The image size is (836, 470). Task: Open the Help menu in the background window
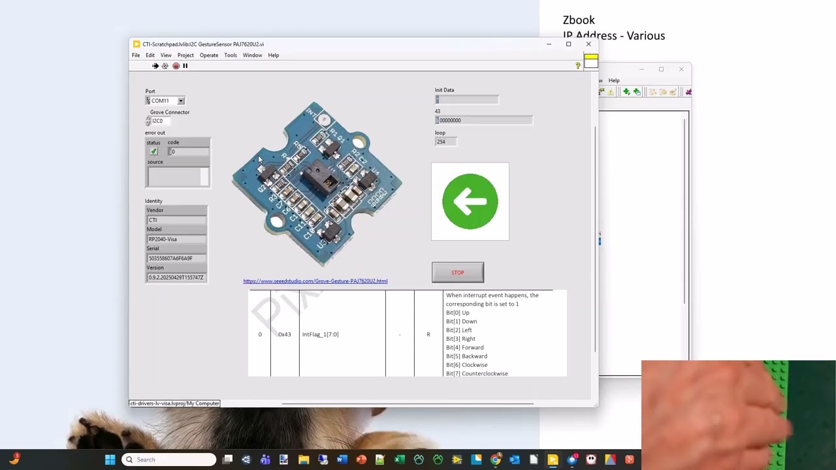point(614,80)
